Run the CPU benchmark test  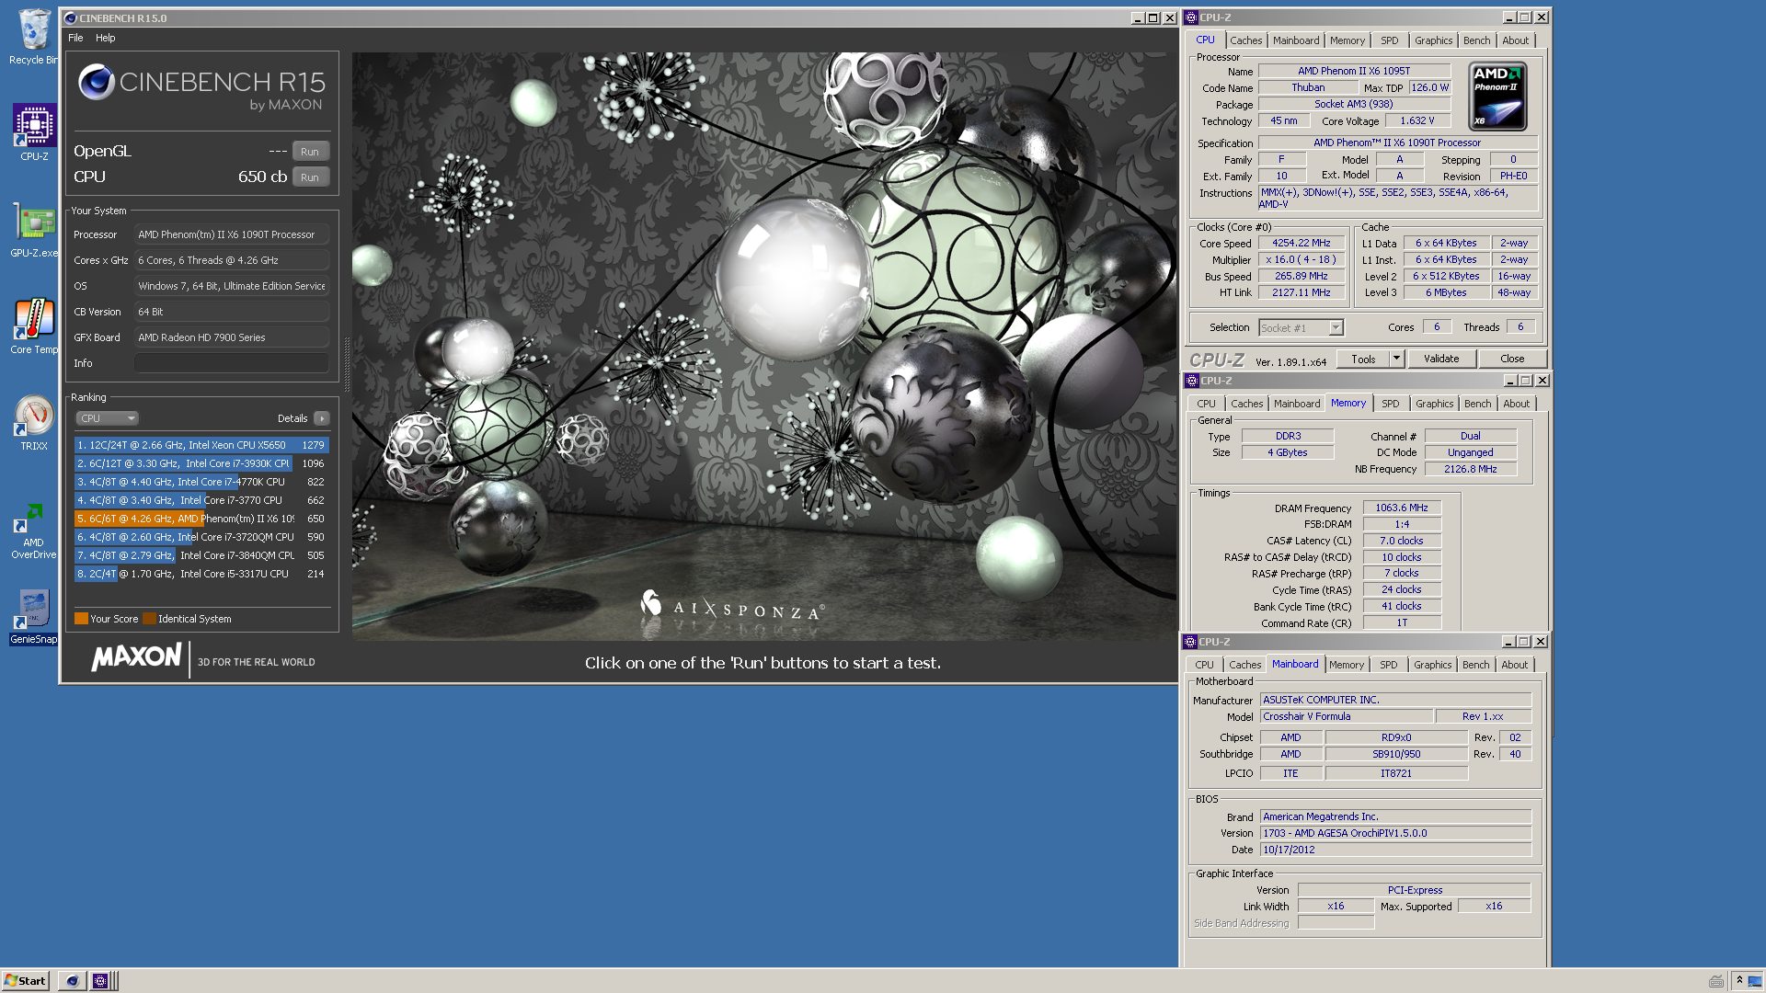tap(310, 177)
